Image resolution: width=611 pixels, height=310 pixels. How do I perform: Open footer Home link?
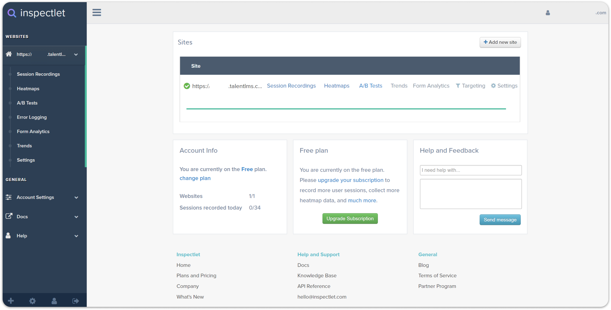point(184,265)
